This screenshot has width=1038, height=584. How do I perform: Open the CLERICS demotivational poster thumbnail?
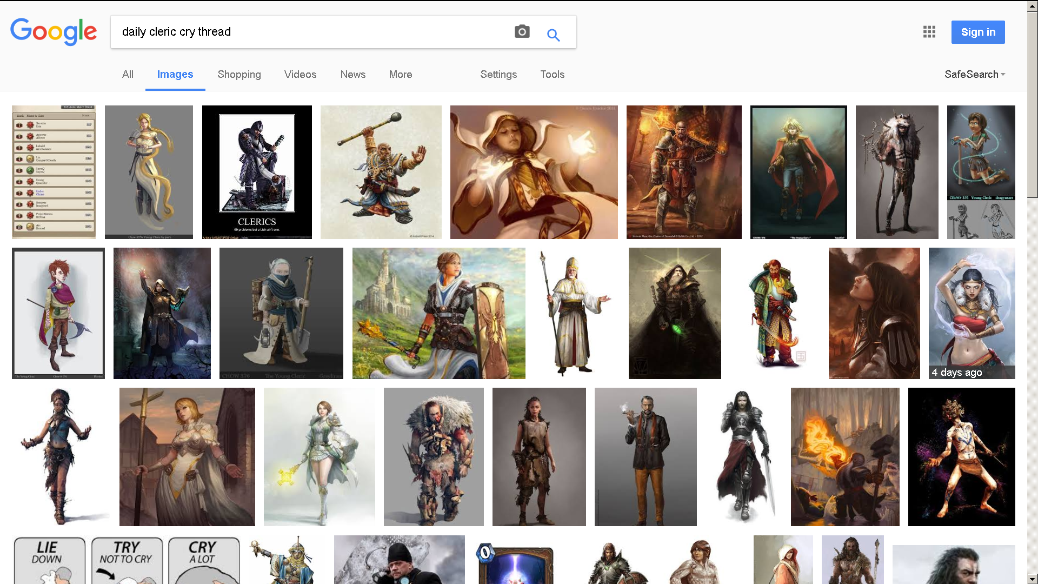tap(257, 172)
